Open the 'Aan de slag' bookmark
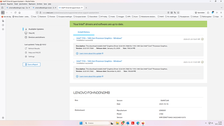 click(x=6, y=17)
